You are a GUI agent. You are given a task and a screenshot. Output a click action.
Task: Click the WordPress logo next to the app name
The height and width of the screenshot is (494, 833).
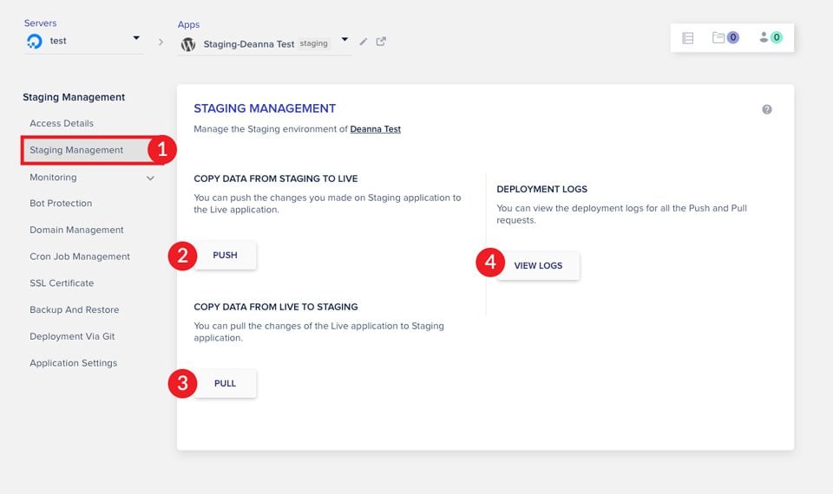(188, 44)
